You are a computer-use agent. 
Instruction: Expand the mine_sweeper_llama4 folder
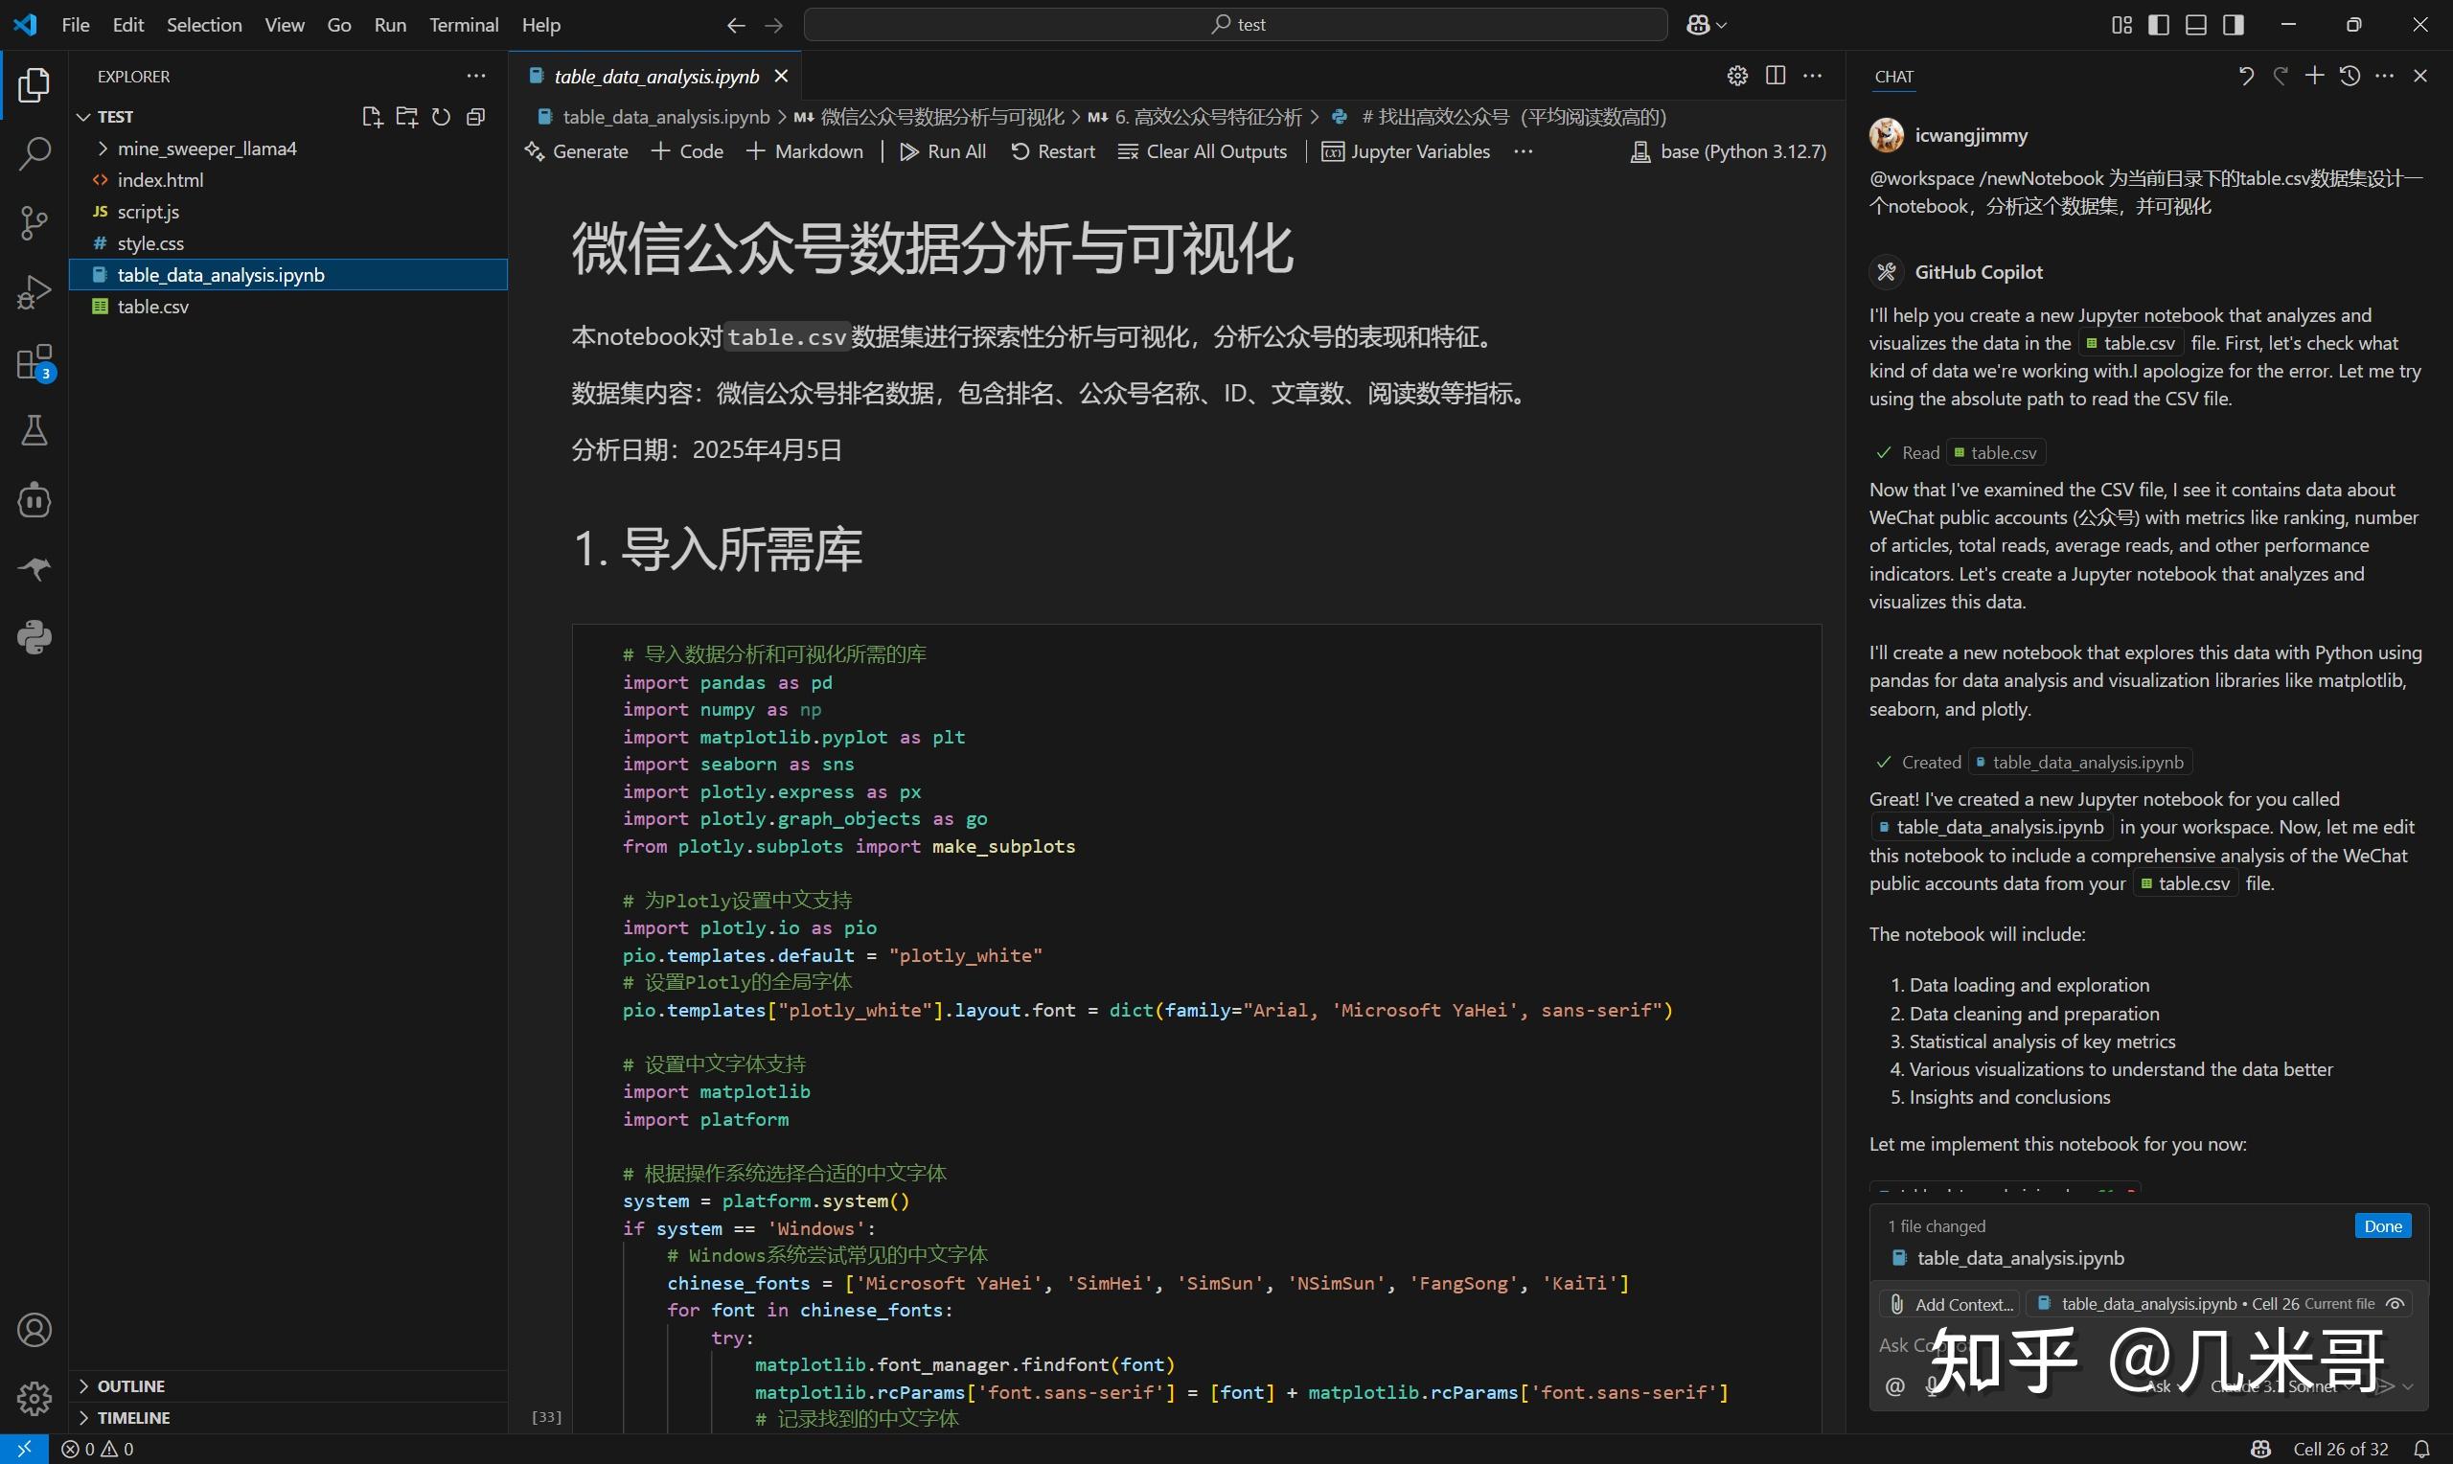(x=102, y=148)
